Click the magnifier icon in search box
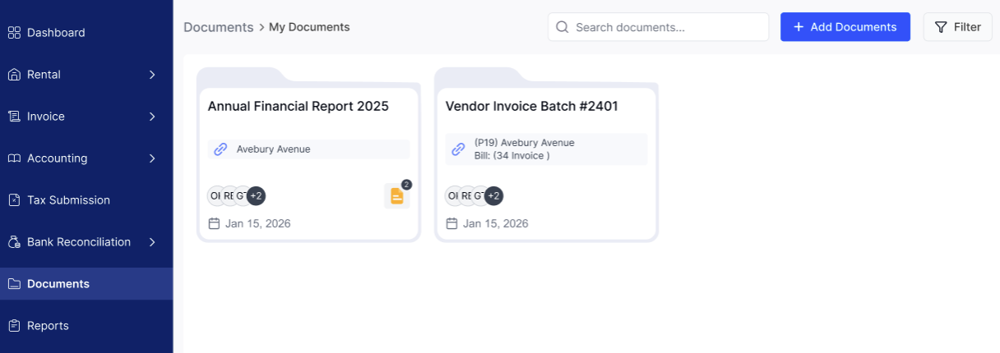The width and height of the screenshot is (1000, 353). pyautogui.click(x=562, y=27)
